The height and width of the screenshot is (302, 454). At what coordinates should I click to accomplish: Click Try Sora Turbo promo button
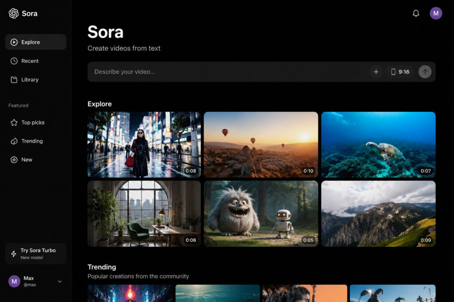click(36, 254)
